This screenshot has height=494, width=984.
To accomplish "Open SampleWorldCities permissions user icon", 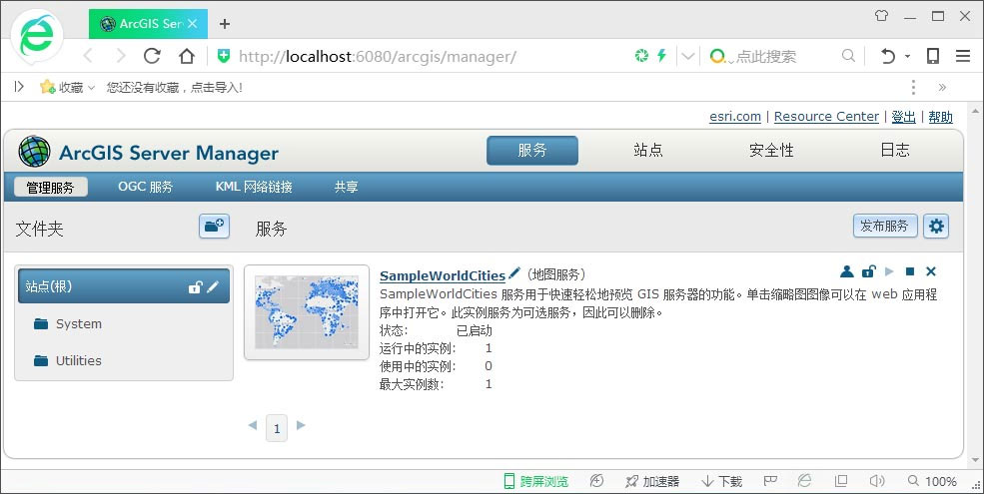I will coord(846,271).
